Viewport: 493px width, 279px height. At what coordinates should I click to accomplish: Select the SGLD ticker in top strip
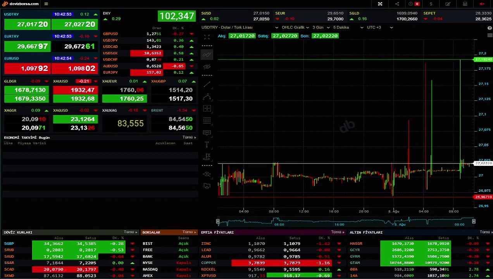coord(383,16)
